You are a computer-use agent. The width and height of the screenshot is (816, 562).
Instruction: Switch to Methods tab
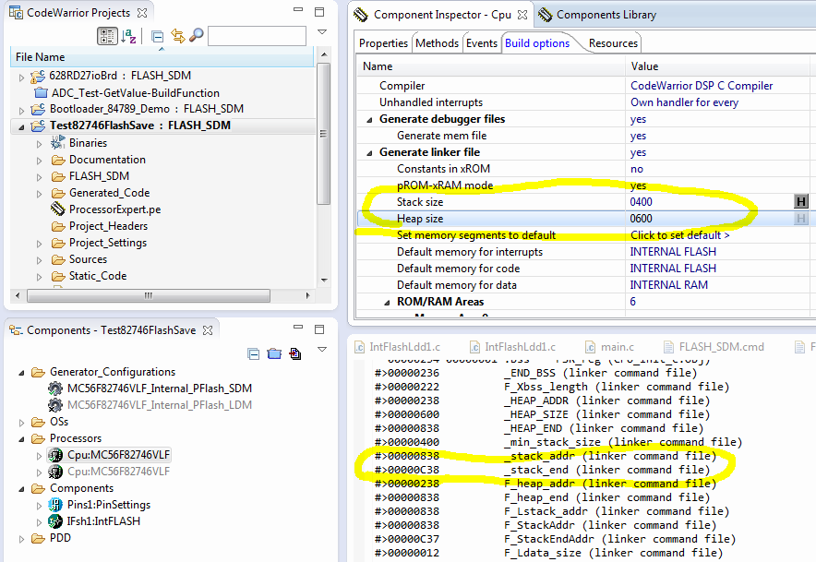tap(438, 43)
